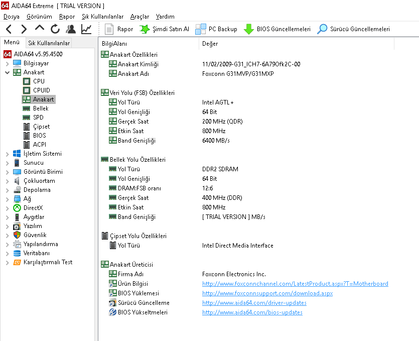Select the Anakart Kimliği row
This screenshot has height=341, width=419.
point(205,64)
